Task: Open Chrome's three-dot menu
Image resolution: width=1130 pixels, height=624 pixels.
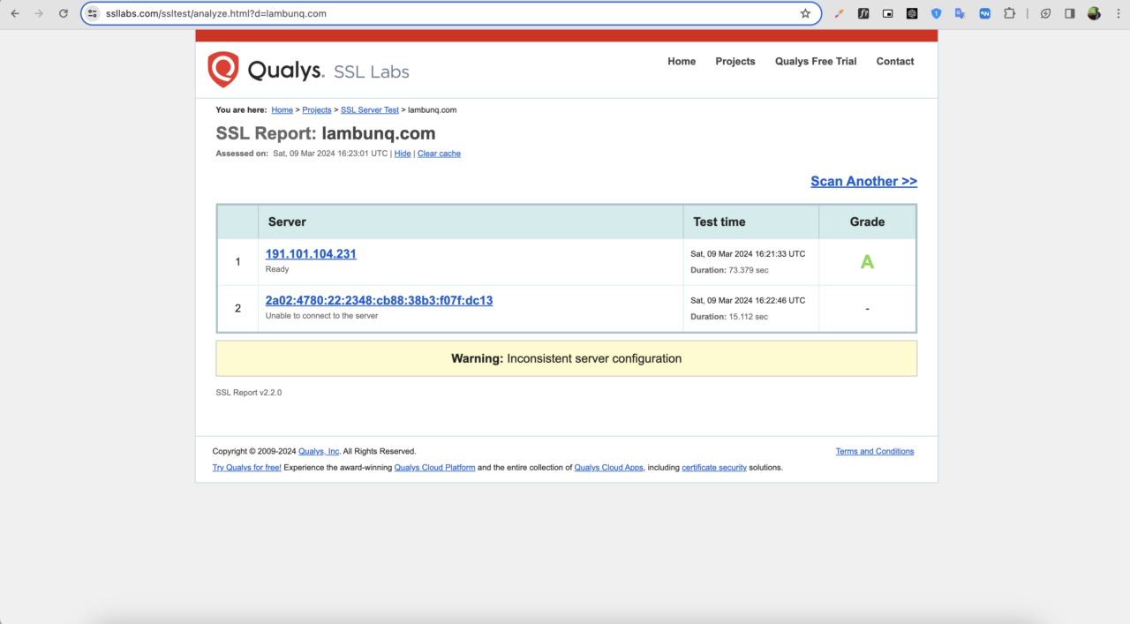Action: click(1117, 13)
